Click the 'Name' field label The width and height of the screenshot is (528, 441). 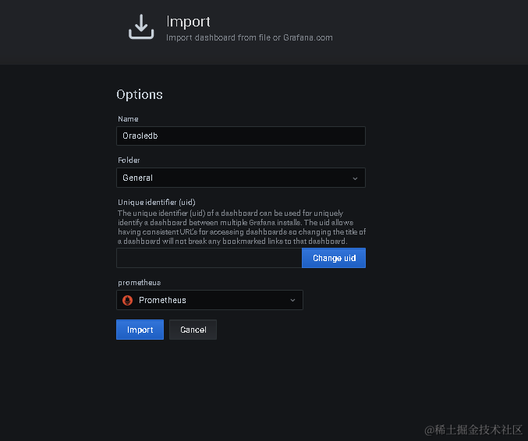pyautogui.click(x=128, y=119)
